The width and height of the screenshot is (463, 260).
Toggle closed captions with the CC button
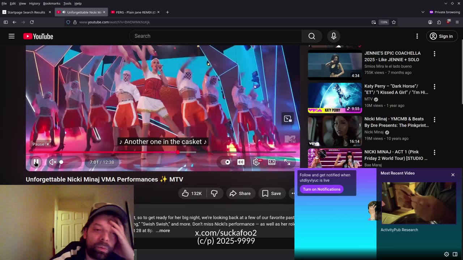pos(241,162)
